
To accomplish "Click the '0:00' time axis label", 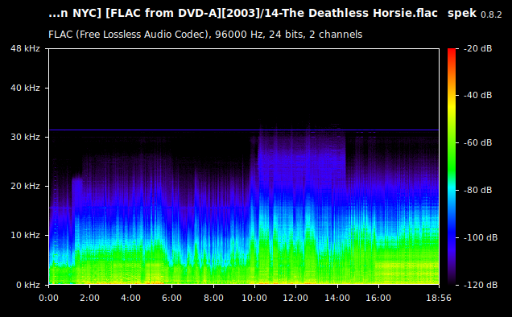I will pyautogui.click(x=48, y=298).
